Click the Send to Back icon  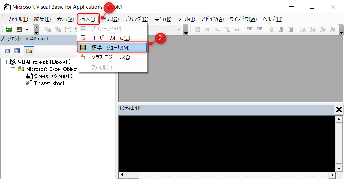point(58,29)
